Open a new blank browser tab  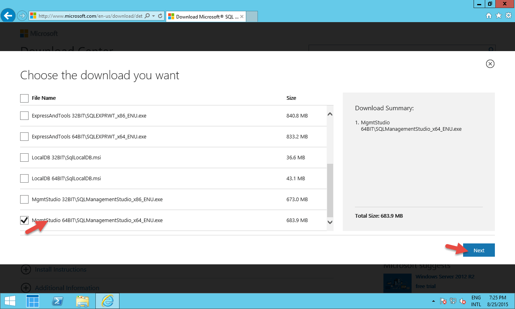pos(251,16)
